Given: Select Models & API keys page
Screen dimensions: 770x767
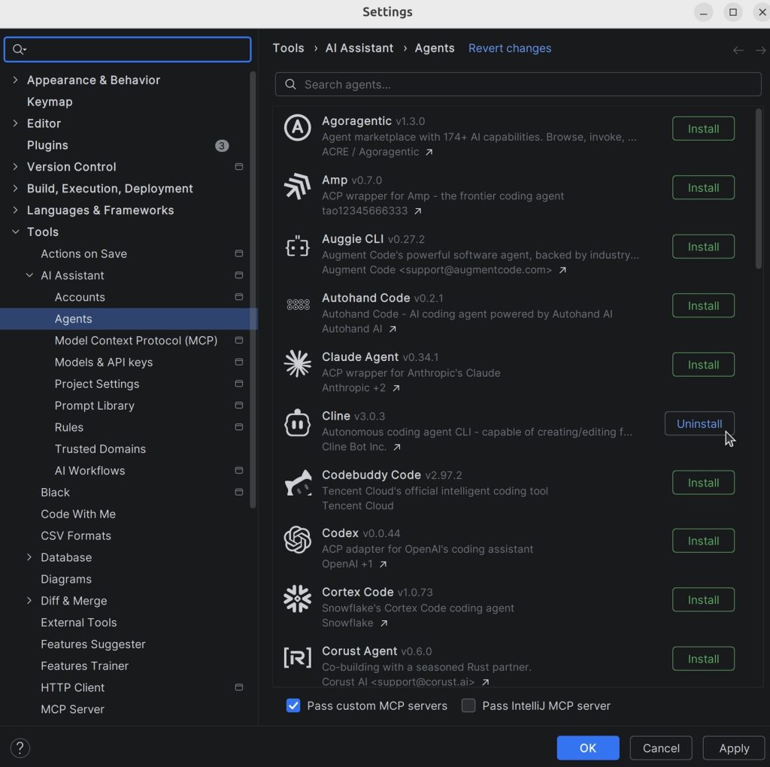Looking at the screenshot, I should coord(104,362).
